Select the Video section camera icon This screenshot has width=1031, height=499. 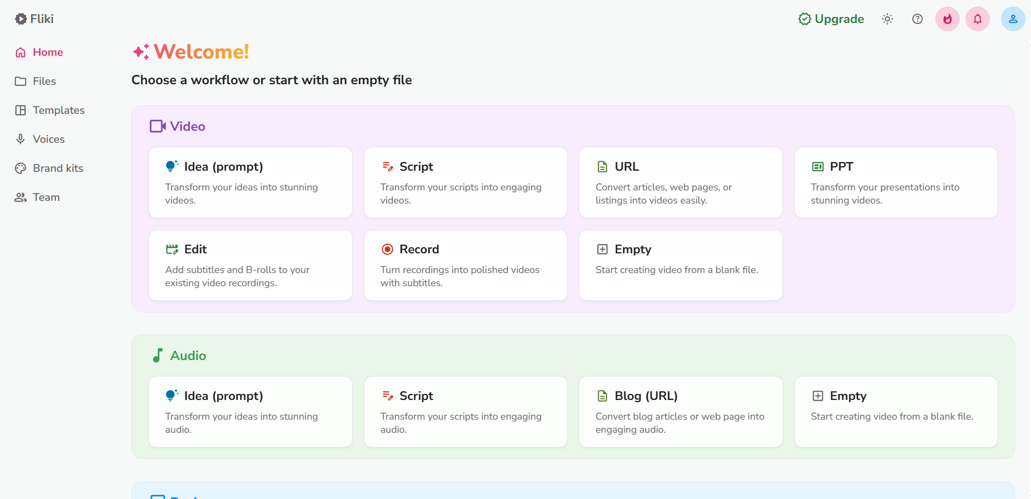pos(157,126)
